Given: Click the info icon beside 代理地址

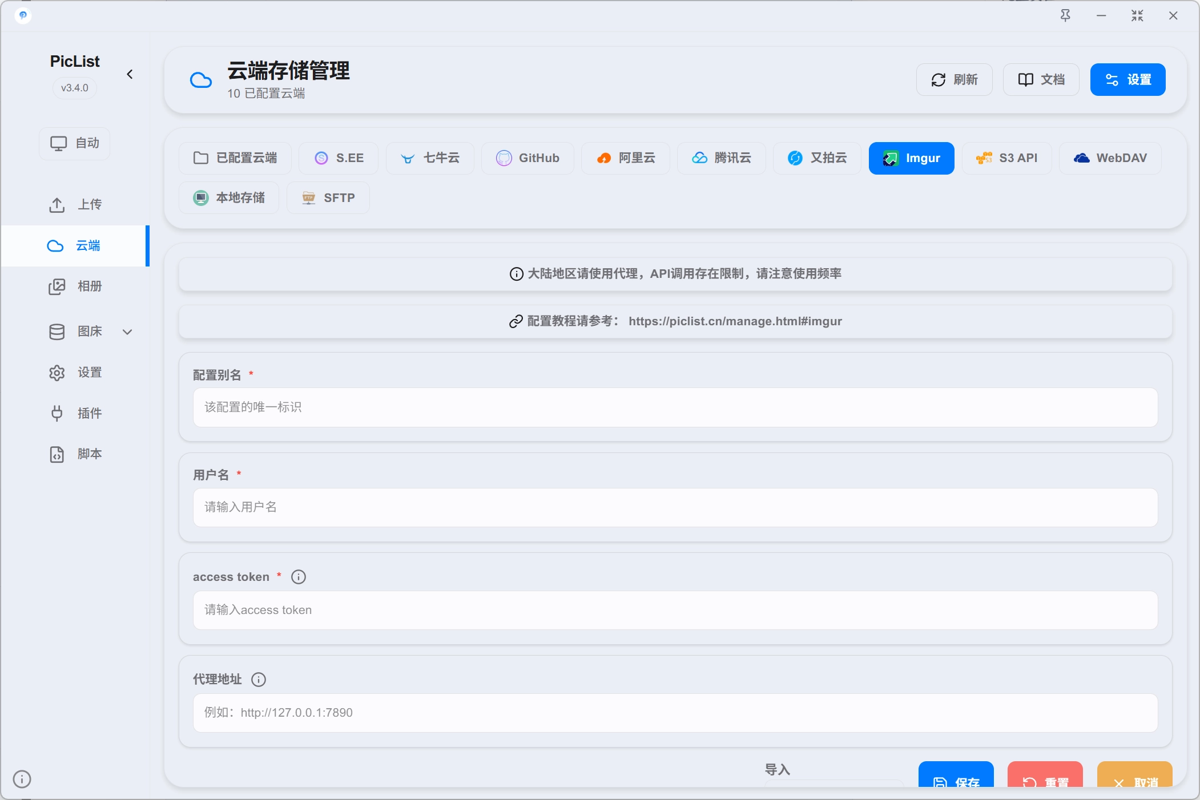Looking at the screenshot, I should 259,680.
